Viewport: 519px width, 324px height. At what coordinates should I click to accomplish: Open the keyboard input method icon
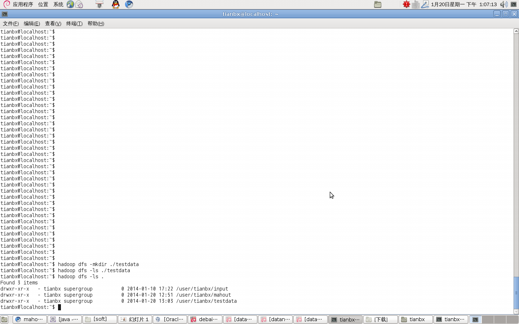[416, 4]
